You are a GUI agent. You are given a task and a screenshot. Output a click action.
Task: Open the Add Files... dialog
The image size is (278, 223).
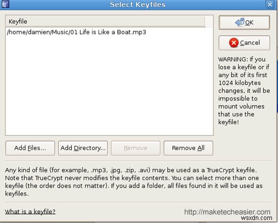tap(30, 148)
